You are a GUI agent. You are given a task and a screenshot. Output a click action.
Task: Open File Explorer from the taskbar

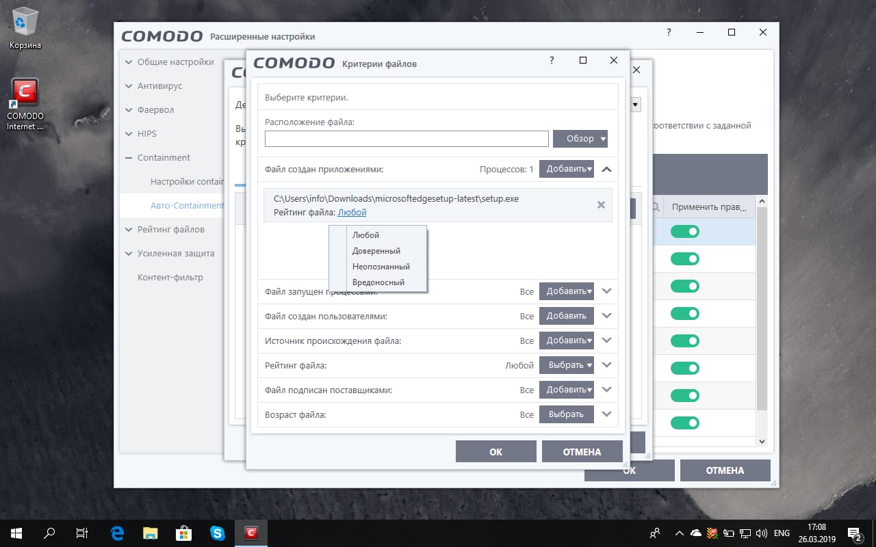[151, 533]
